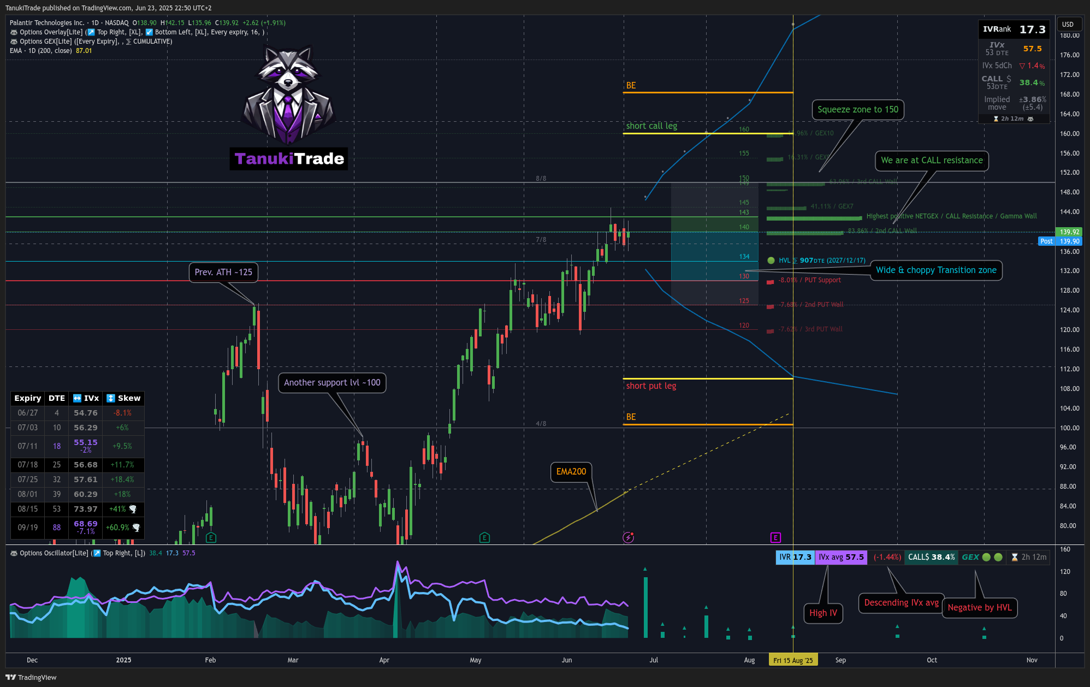Click the purple 'E' earnings marker near August

pyautogui.click(x=775, y=538)
